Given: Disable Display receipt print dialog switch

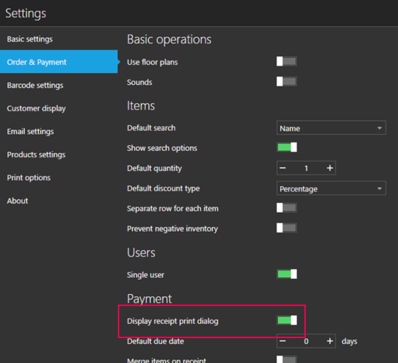Looking at the screenshot, I should [x=287, y=321].
